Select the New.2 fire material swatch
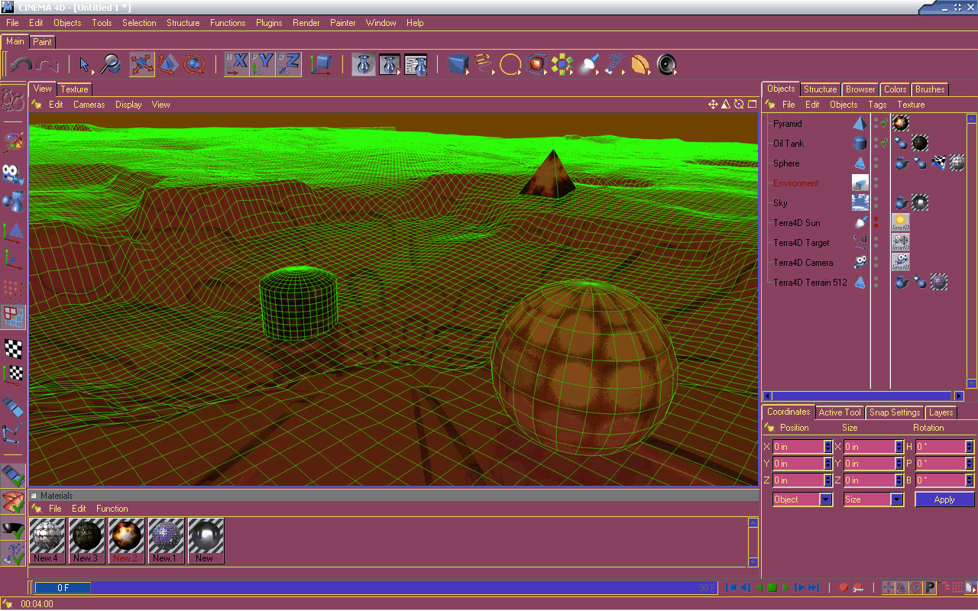The height and width of the screenshot is (611, 978). (x=127, y=541)
